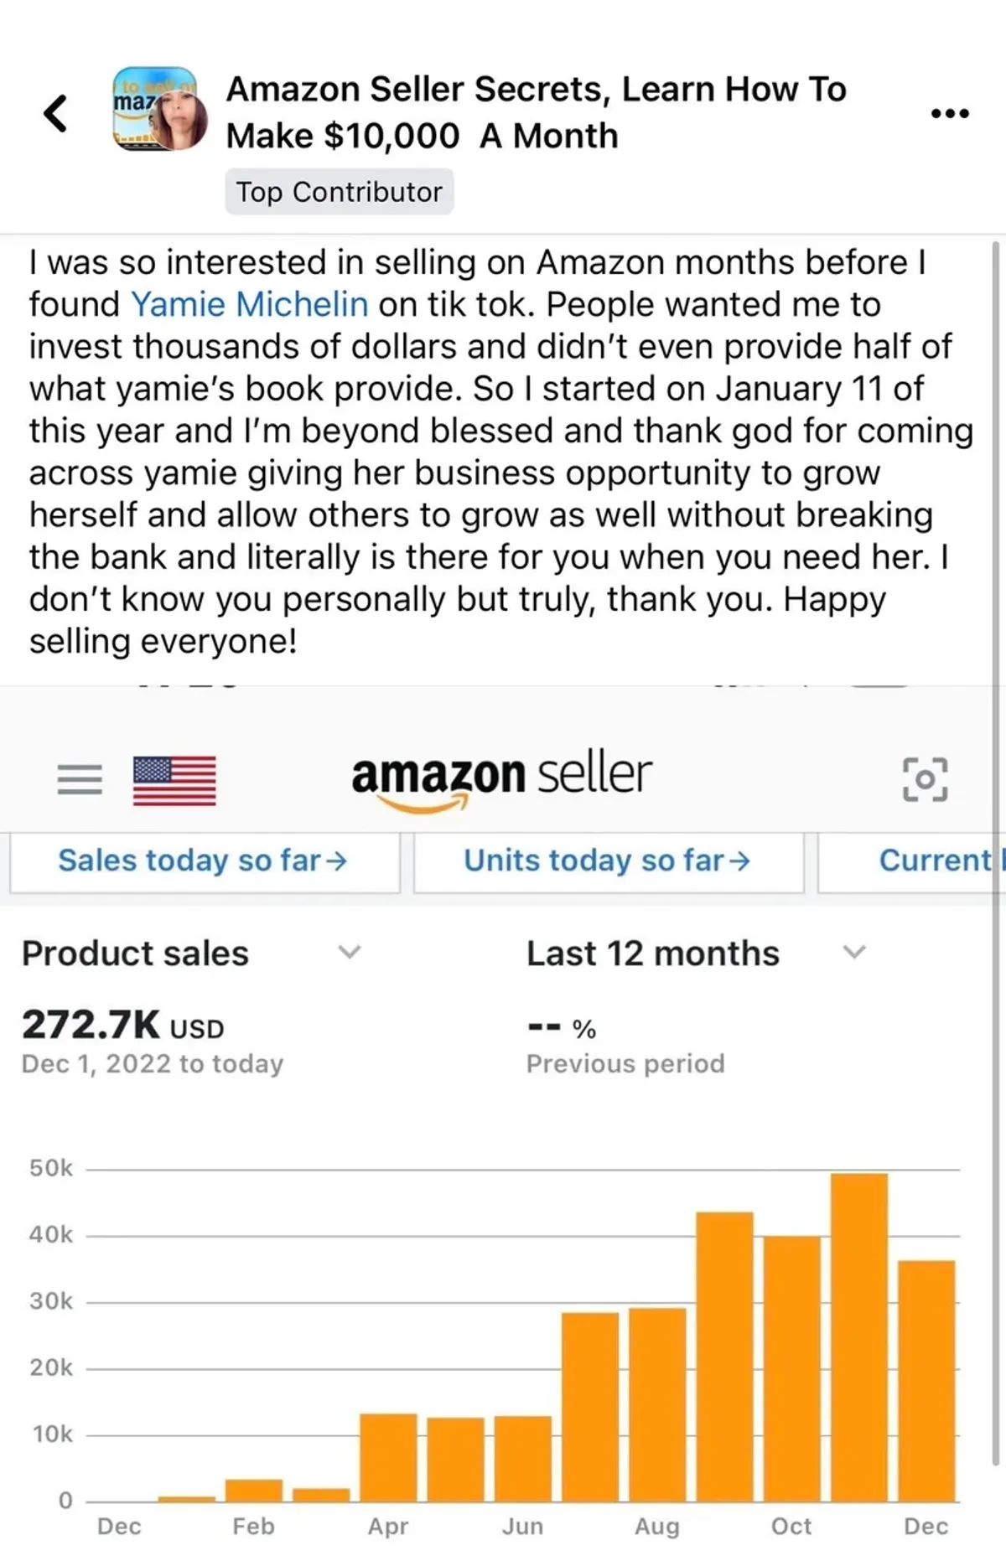Expand the Last 12 months dropdown chevron
The image size is (1006, 1561).
[x=853, y=952]
